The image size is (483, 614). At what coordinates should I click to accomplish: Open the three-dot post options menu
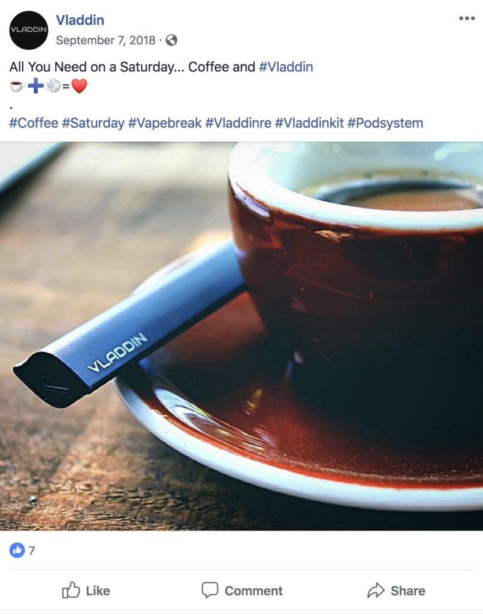467,19
